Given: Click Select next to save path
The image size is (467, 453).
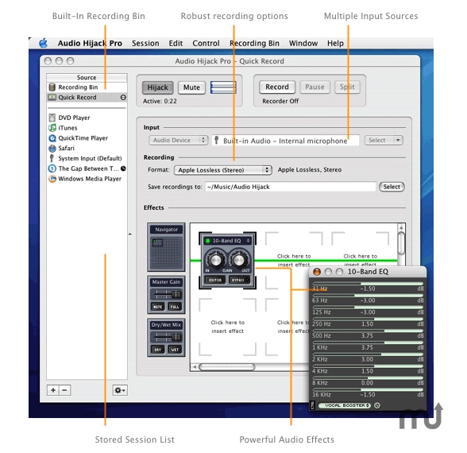Looking at the screenshot, I should pyautogui.click(x=392, y=187).
